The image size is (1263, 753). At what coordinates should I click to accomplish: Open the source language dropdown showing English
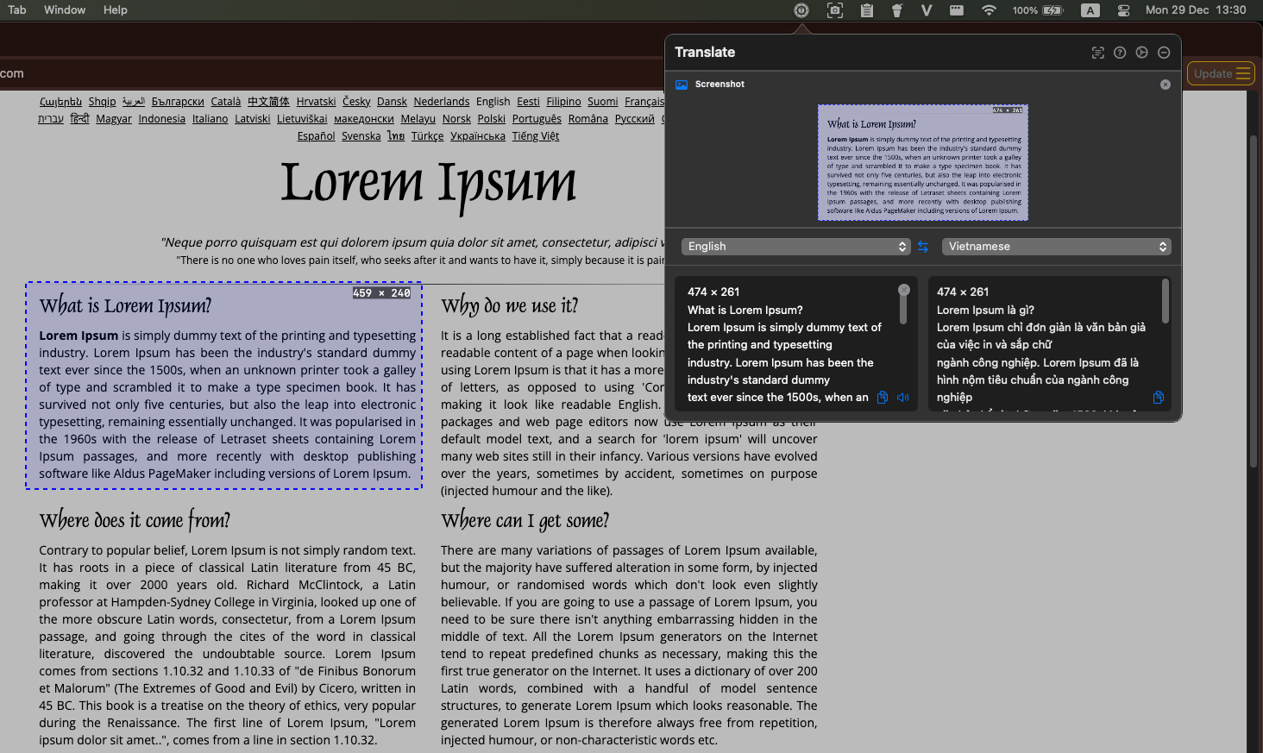(795, 246)
